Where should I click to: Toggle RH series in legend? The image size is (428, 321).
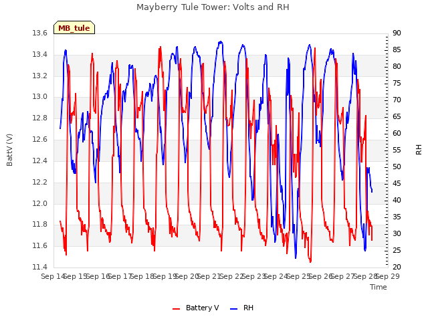(241, 308)
